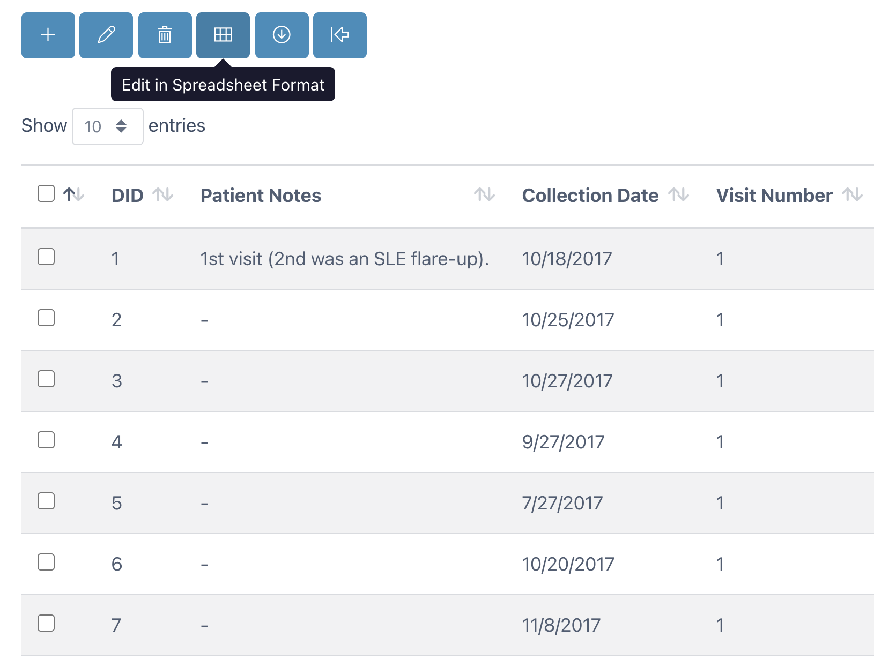Image resolution: width=874 pixels, height=660 pixels.
Task: Select the 10/25/2017 collection date cell
Action: click(x=568, y=320)
